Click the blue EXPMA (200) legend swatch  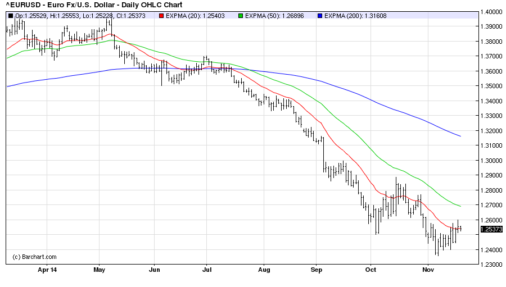click(320, 16)
